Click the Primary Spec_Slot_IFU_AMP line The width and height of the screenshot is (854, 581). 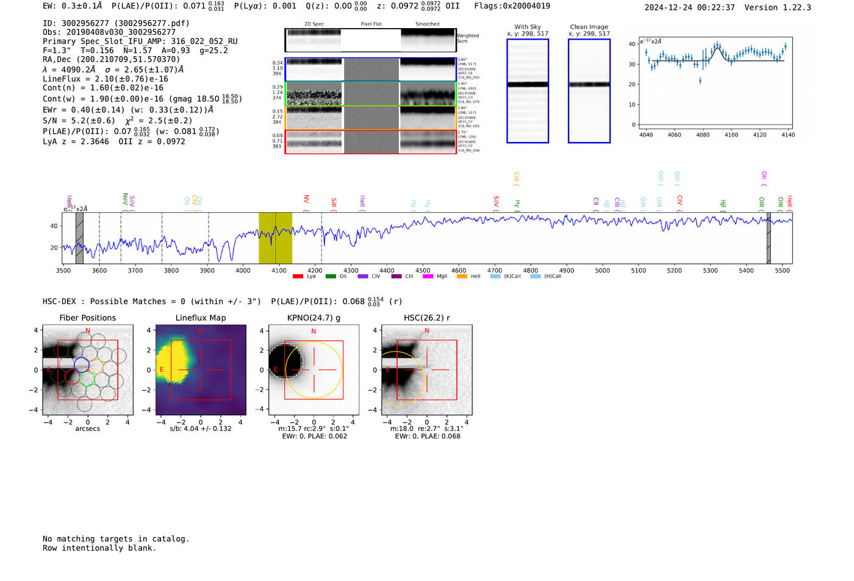(x=140, y=41)
